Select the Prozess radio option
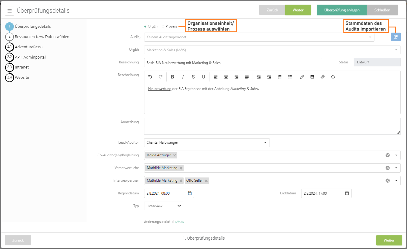The width and height of the screenshot is (407, 249). 163,27
